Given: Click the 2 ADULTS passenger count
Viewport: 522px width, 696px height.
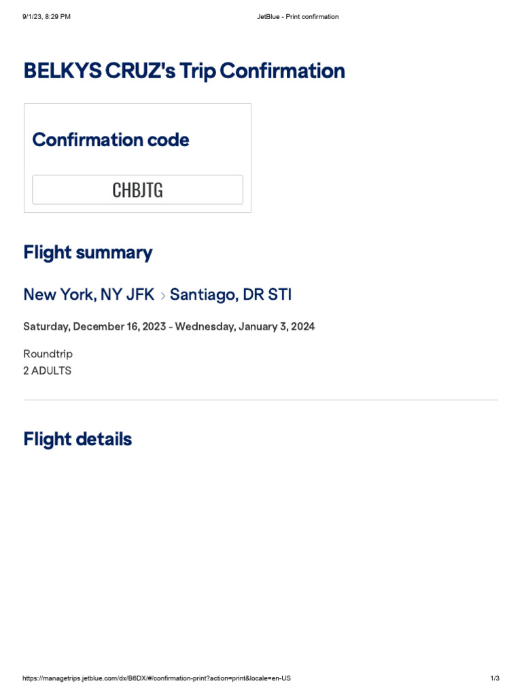Looking at the screenshot, I should tap(47, 371).
